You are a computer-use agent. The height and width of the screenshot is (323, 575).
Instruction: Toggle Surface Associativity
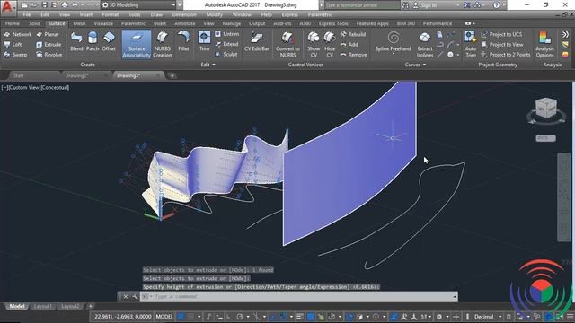[x=137, y=44]
